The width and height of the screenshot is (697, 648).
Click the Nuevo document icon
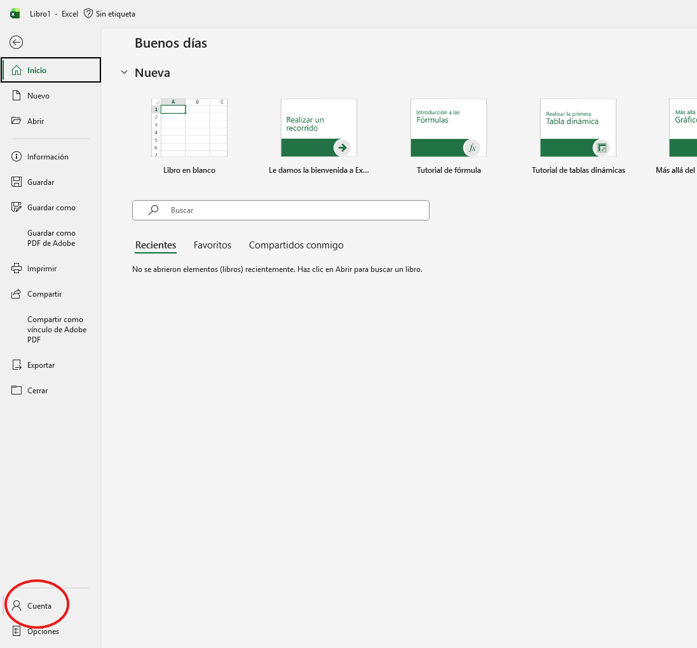(17, 96)
